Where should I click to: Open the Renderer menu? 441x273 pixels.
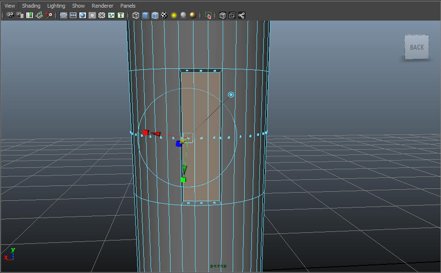coord(102,6)
